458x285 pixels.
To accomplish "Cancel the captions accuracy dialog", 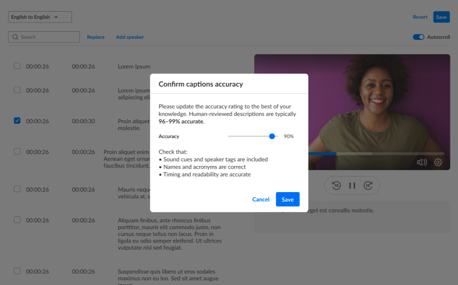I will [x=261, y=199].
